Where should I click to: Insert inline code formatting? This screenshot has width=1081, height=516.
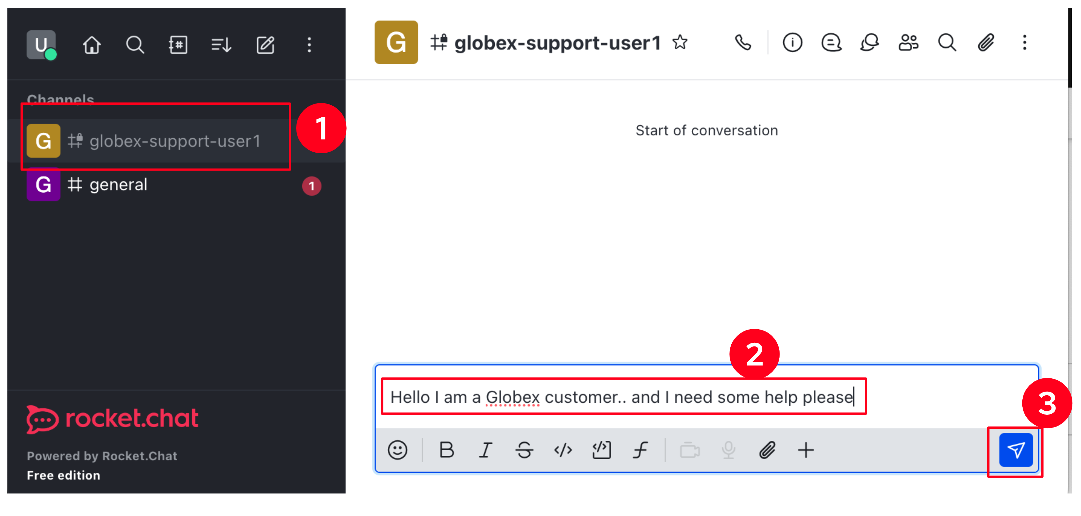pyautogui.click(x=563, y=450)
